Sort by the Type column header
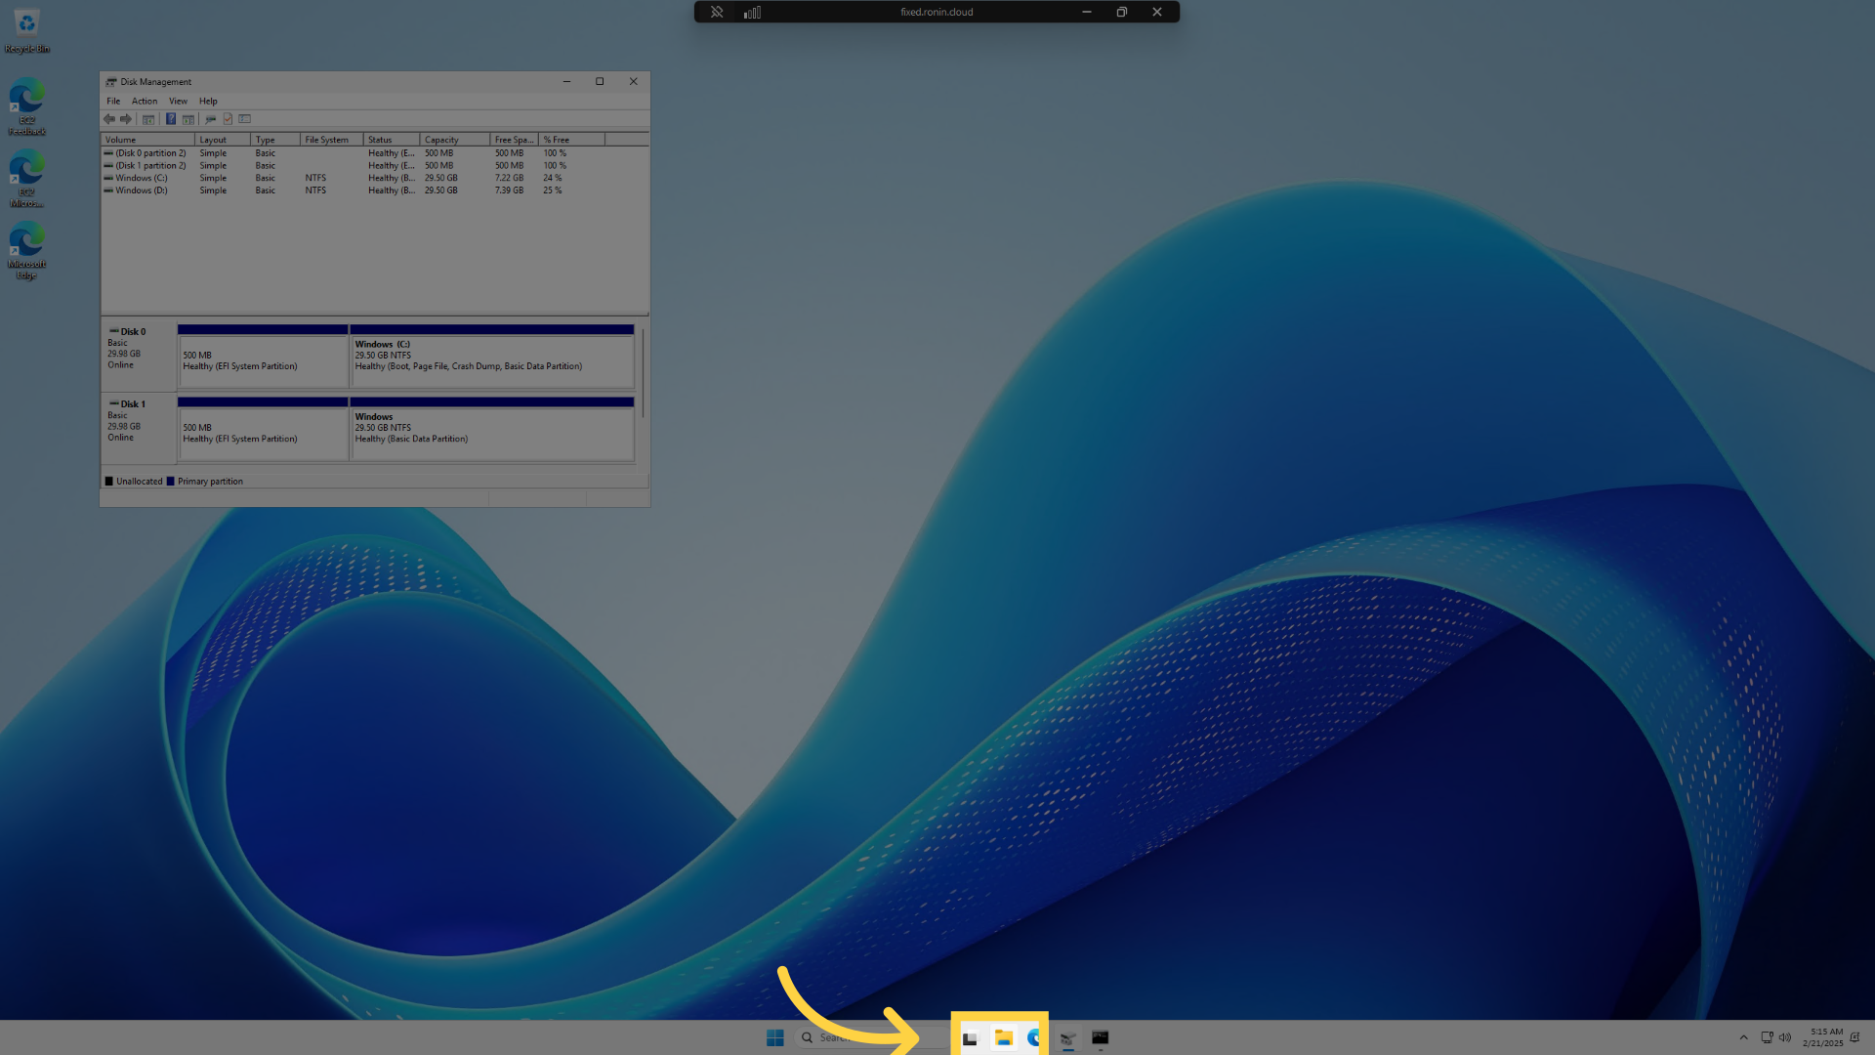This screenshot has width=1875, height=1055. (x=275, y=140)
